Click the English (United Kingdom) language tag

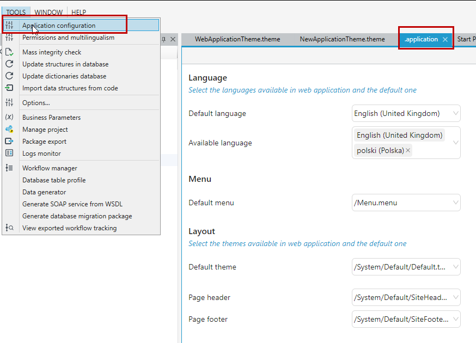(400, 135)
